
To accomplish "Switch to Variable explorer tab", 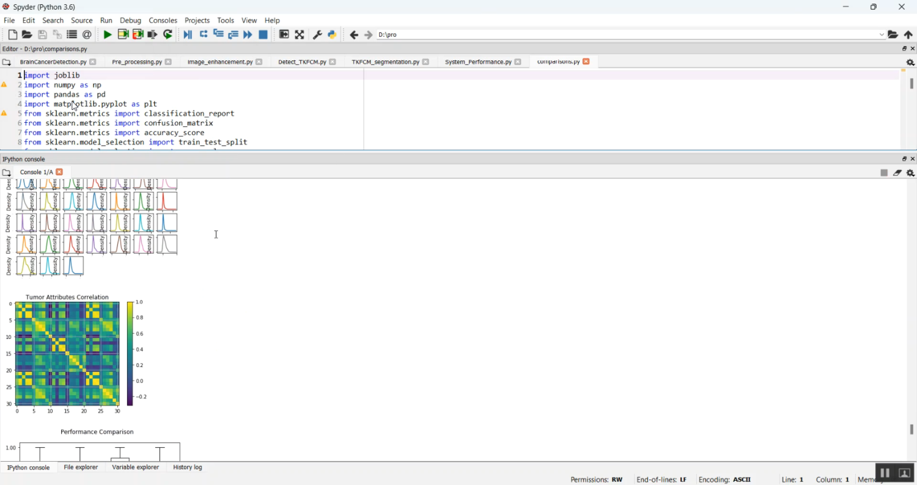I will point(135,467).
